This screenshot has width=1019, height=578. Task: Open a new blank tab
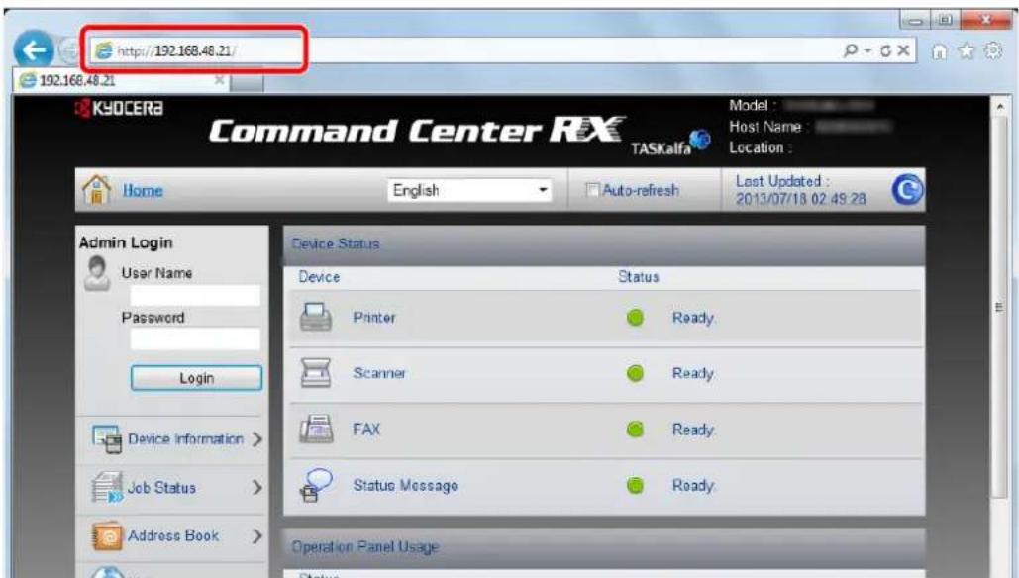247,82
